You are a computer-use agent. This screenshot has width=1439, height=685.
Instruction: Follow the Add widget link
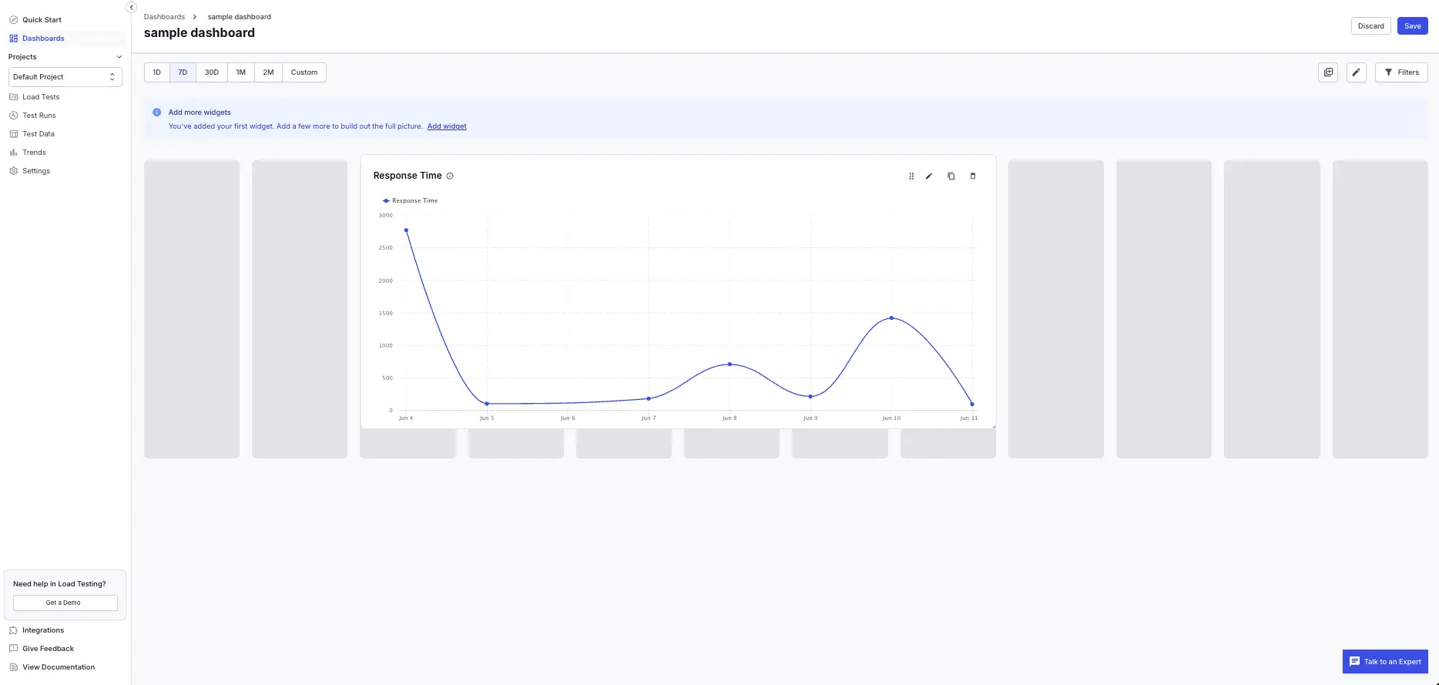(447, 126)
